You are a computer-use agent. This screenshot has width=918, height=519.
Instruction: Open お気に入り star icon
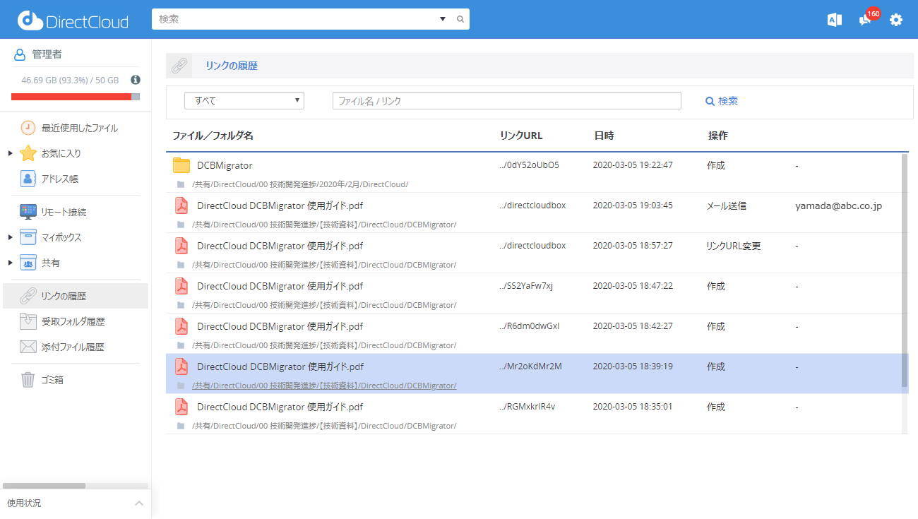[x=28, y=153]
